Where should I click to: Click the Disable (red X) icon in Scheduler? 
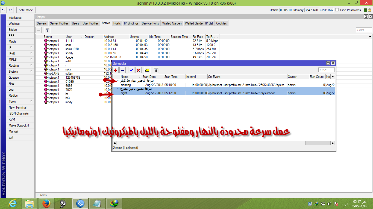(x=138, y=70)
